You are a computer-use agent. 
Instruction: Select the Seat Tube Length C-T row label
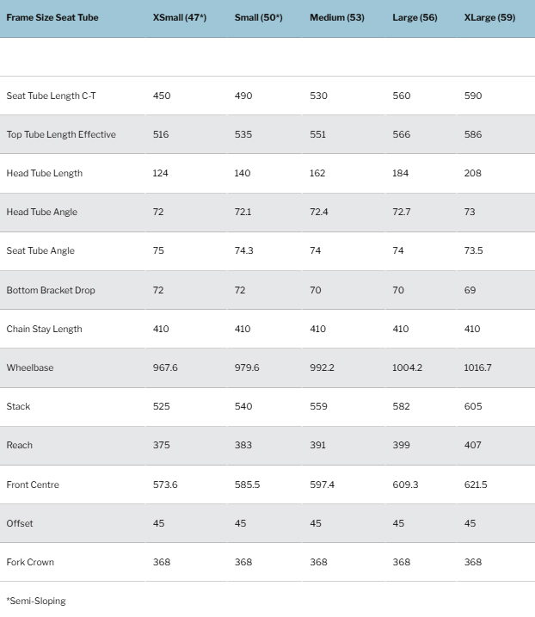[51, 96]
